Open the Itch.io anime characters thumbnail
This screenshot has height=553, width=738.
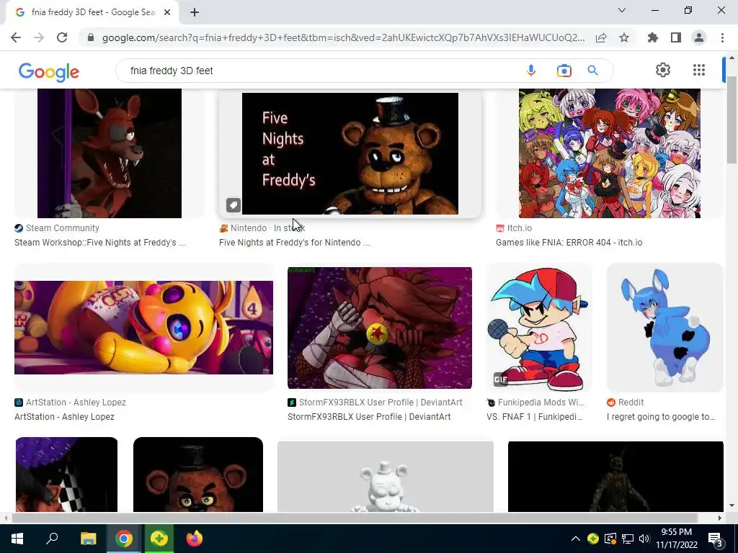[x=610, y=153]
